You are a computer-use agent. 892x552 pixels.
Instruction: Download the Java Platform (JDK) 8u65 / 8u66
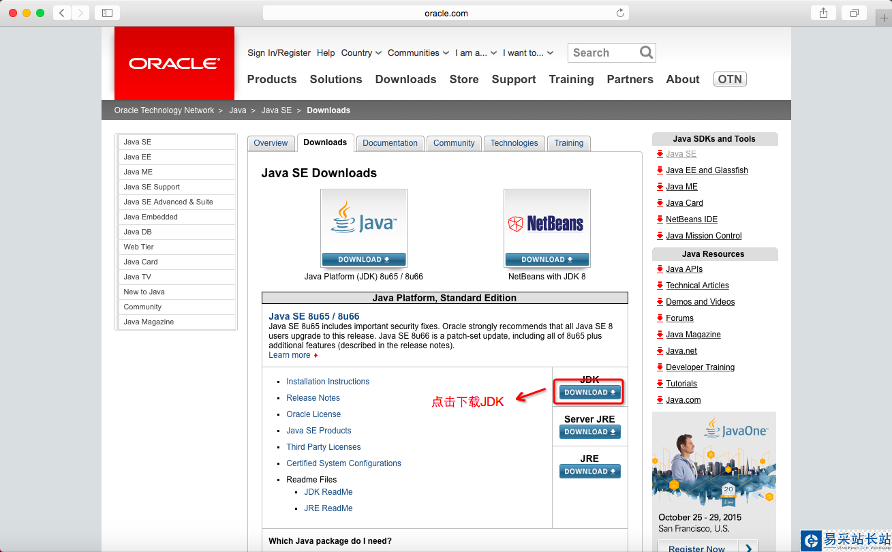pyautogui.click(x=364, y=259)
